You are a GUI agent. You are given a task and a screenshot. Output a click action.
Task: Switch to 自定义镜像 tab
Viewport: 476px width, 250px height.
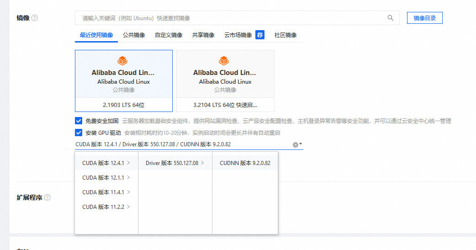(169, 35)
